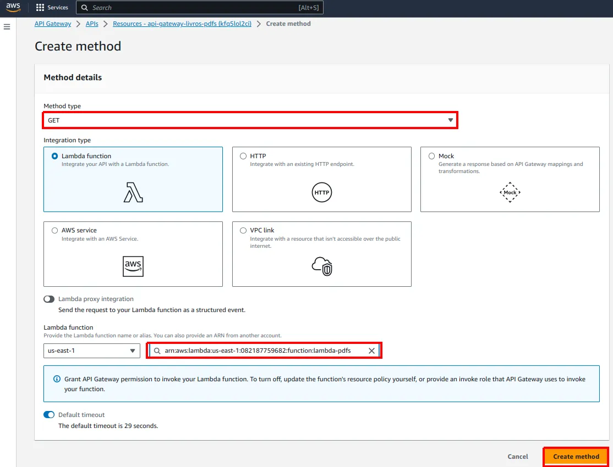Click the VPC link cloud shield icon

pos(322,266)
